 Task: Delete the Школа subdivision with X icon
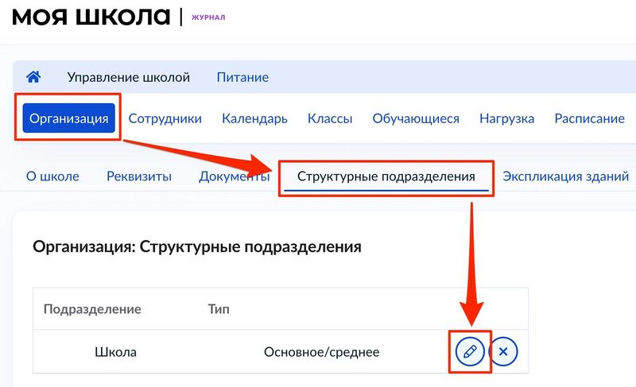click(503, 351)
